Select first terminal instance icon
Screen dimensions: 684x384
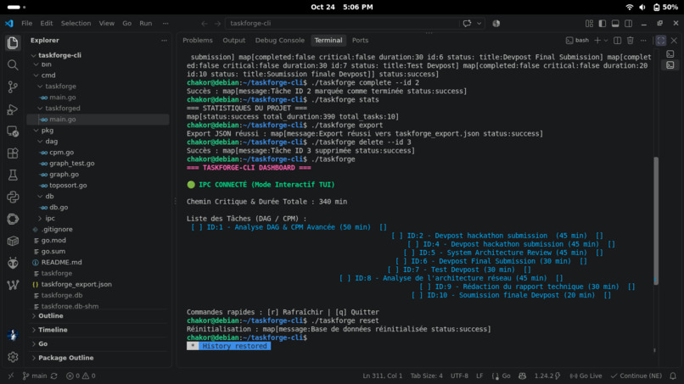[670, 53]
